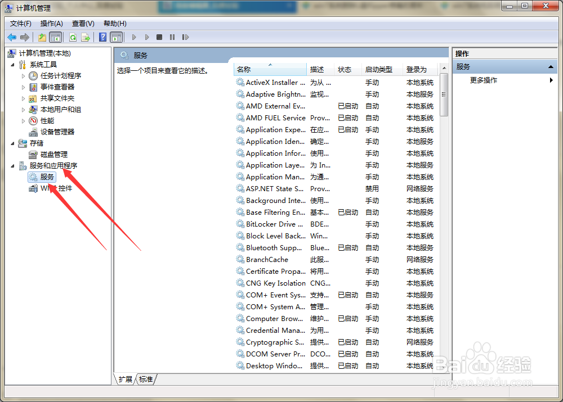Viewport: 563px width, 402px height.
Task: Expand the 共享文件夹 node arrow
Action: click(23, 98)
